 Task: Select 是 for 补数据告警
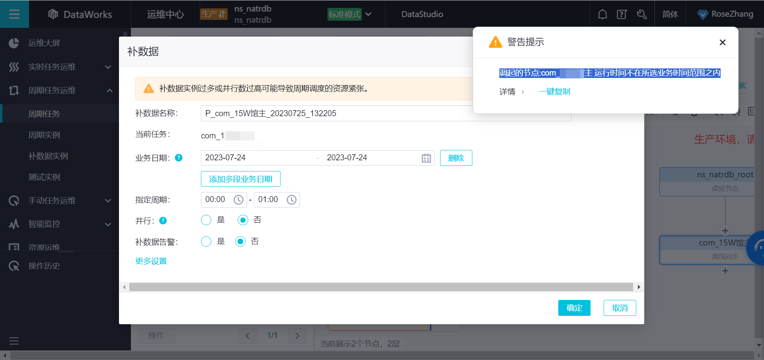(206, 241)
